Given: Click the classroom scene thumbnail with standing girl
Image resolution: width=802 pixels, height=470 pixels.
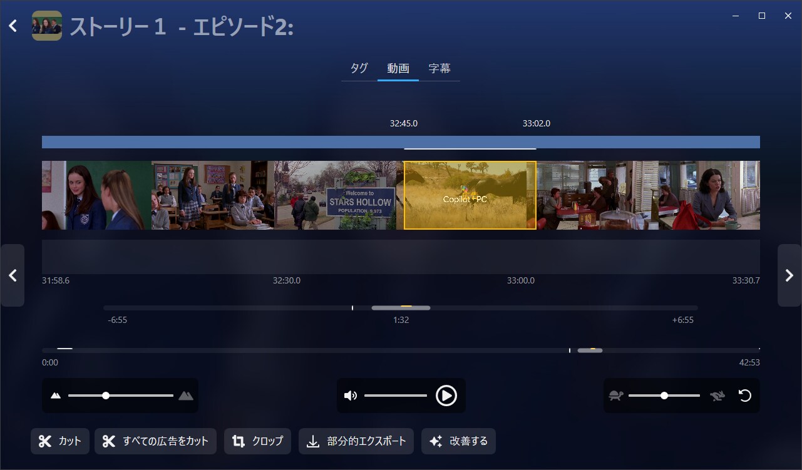Looking at the screenshot, I should (213, 195).
